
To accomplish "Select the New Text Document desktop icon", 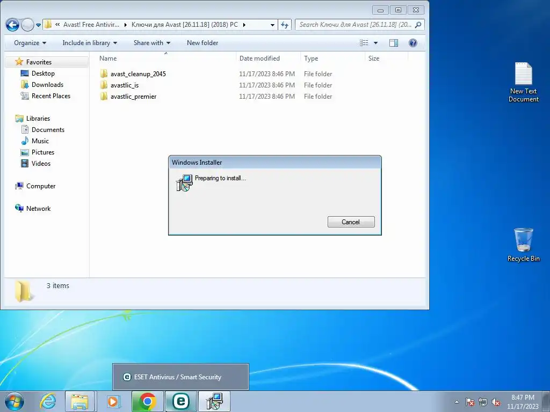I will click(x=523, y=83).
